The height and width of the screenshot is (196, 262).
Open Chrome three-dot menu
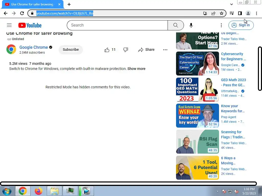[x=256, y=13]
